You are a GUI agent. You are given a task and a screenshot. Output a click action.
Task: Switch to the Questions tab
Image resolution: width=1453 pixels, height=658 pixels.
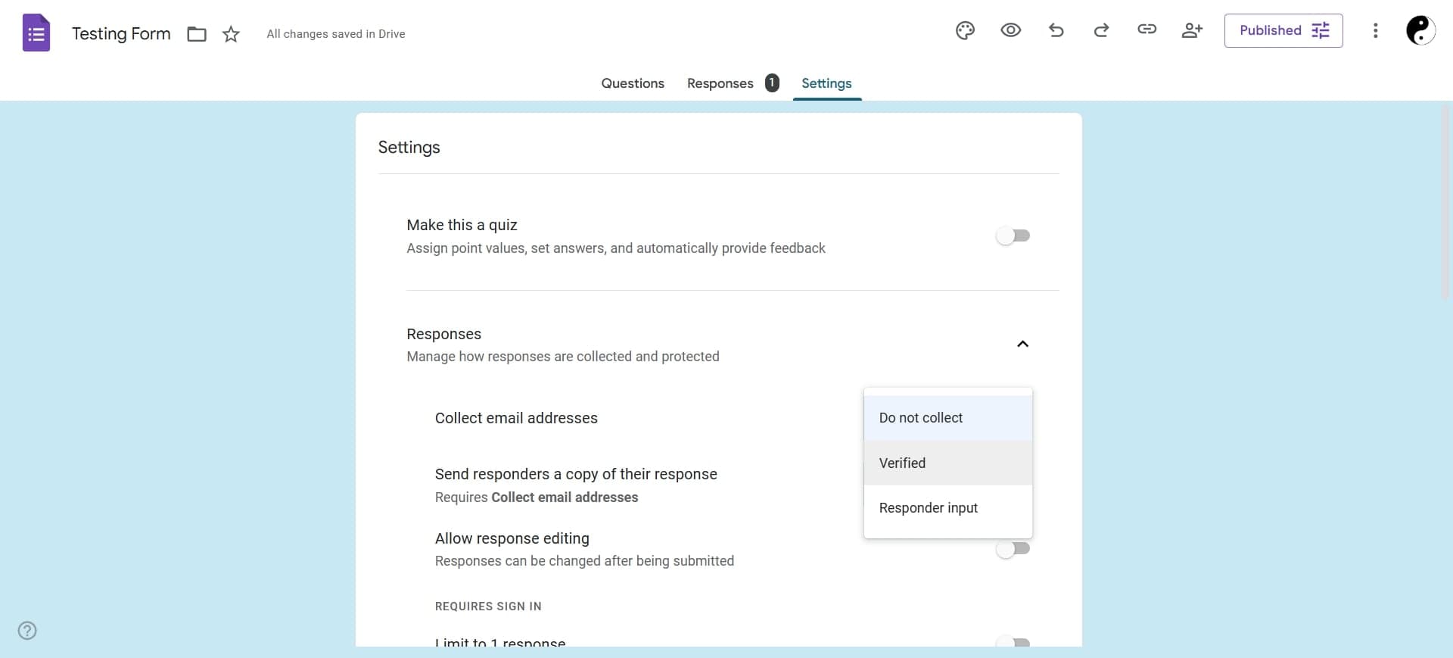(632, 83)
